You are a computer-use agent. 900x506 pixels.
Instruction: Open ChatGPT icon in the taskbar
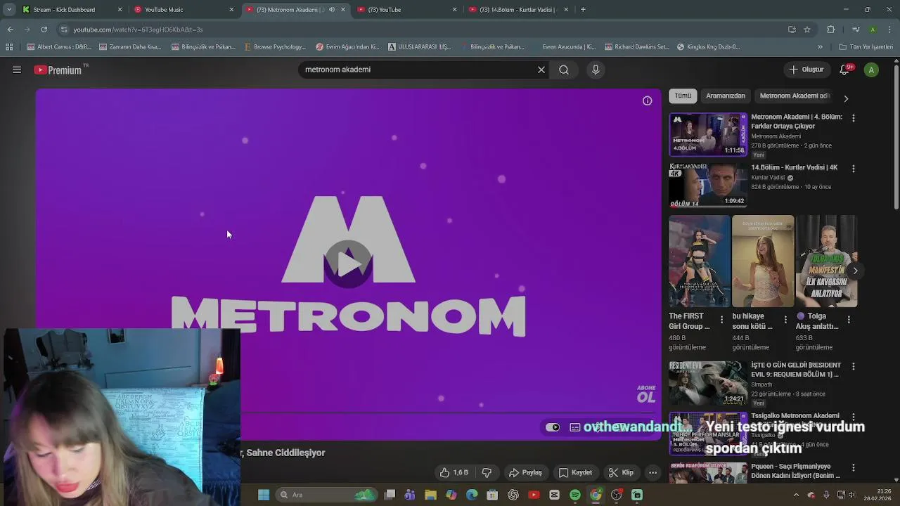(x=513, y=495)
